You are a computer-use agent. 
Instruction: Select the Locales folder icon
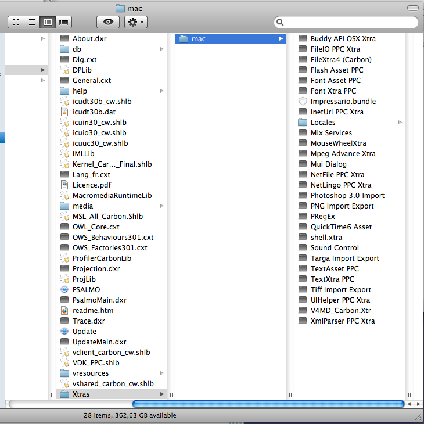(303, 122)
